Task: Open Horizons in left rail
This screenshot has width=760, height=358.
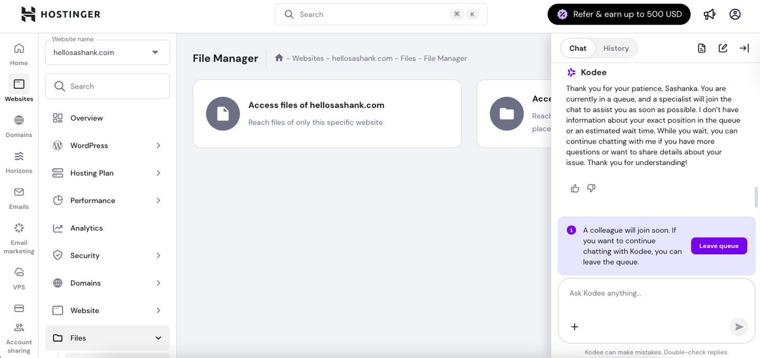Action: click(x=19, y=161)
